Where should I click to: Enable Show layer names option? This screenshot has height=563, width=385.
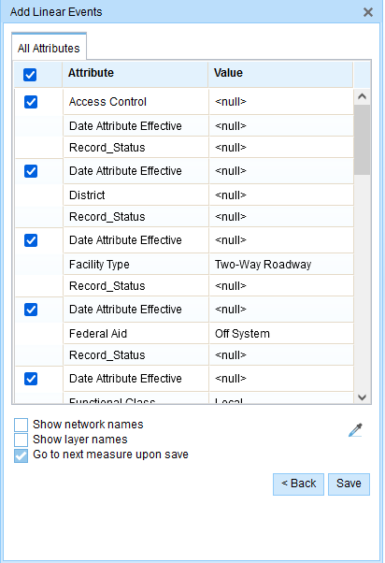[21, 440]
